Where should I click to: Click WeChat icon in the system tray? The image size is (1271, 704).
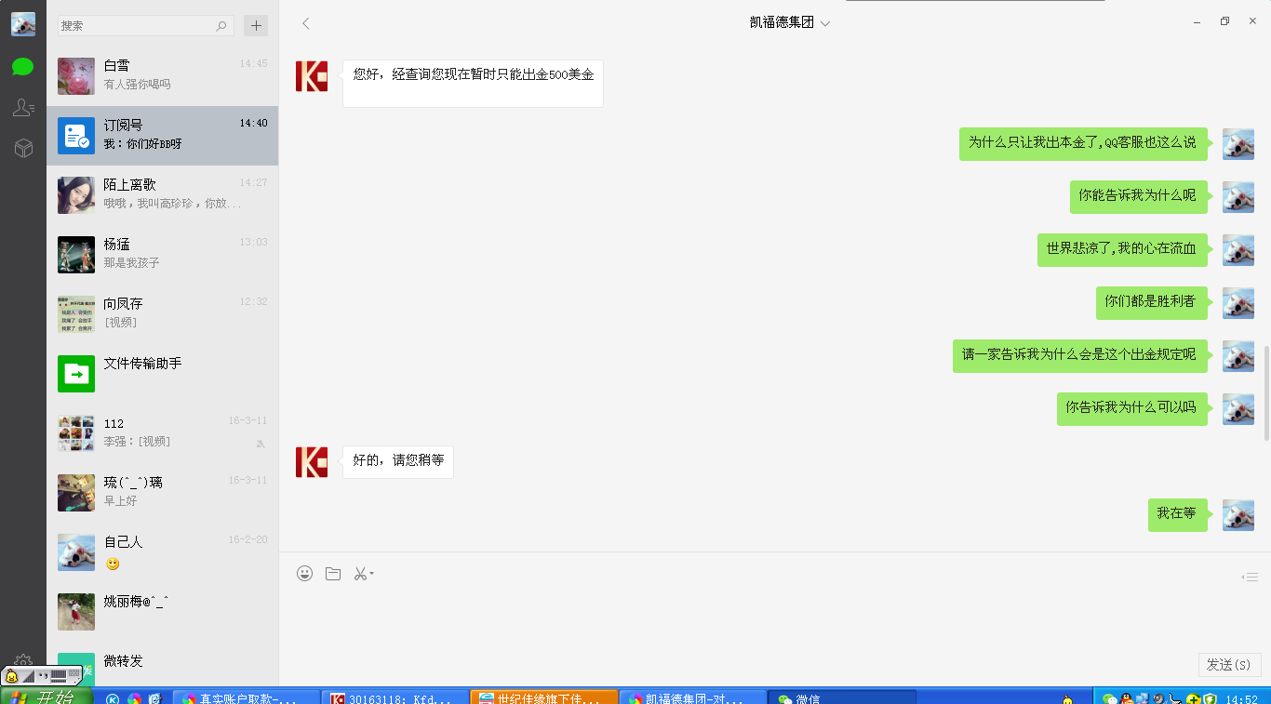(1108, 698)
